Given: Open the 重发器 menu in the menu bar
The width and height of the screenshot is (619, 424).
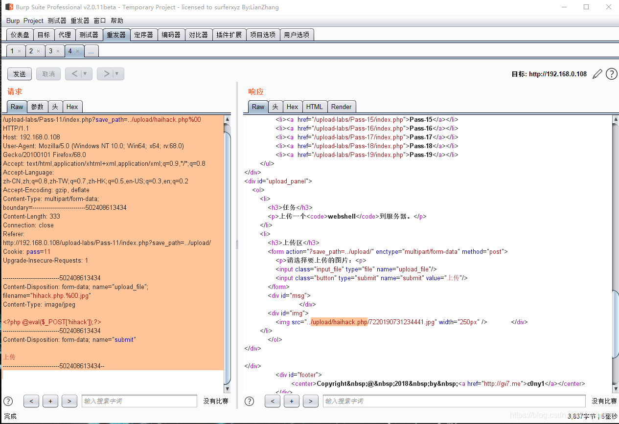Looking at the screenshot, I should coord(80,21).
